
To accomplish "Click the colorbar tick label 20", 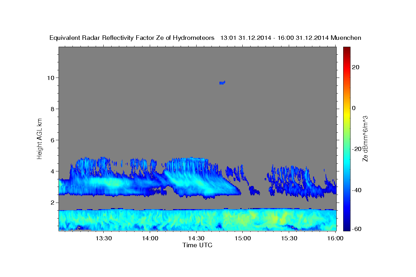I will (x=356, y=67).
